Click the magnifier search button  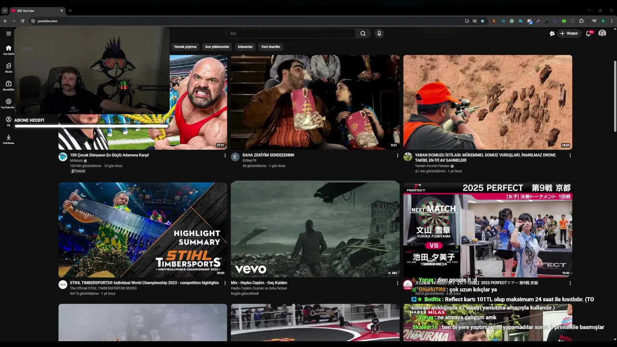point(363,33)
